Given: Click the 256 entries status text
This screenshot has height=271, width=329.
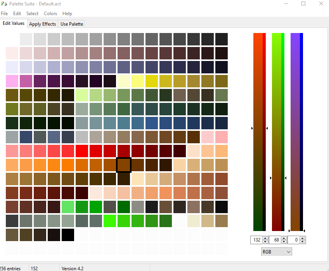Looking at the screenshot, I should 10,269.
